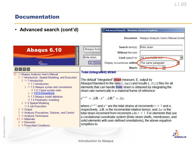
Task: Open 1.4 Parametric modeling link
Action: tap(45, 100)
